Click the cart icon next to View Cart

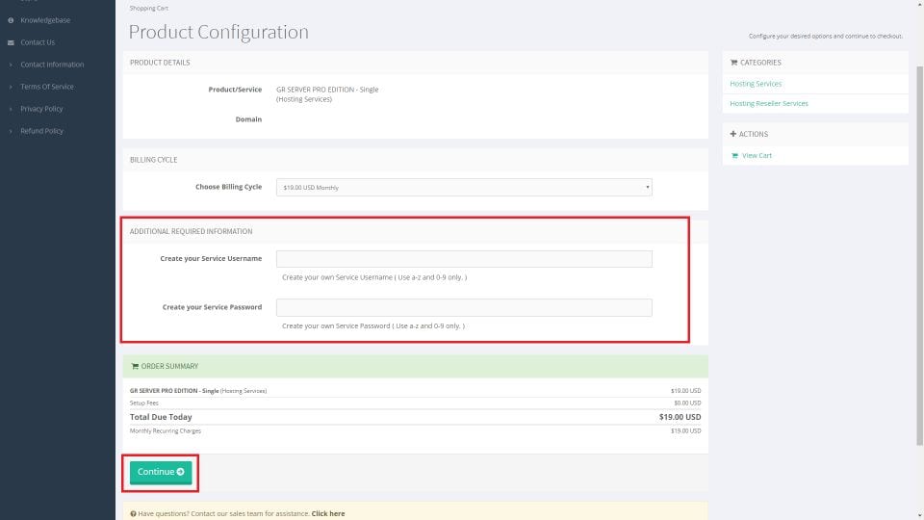pyautogui.click(x=734, y=156)
